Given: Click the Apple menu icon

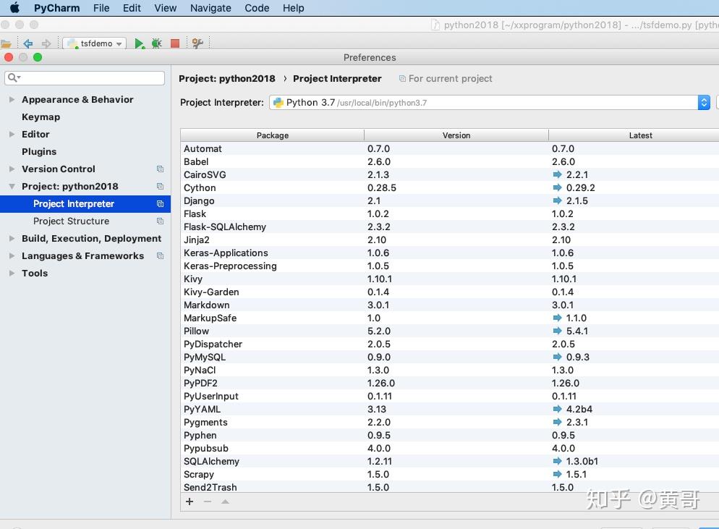Looking at the screenshot, I should pos(14,8).
